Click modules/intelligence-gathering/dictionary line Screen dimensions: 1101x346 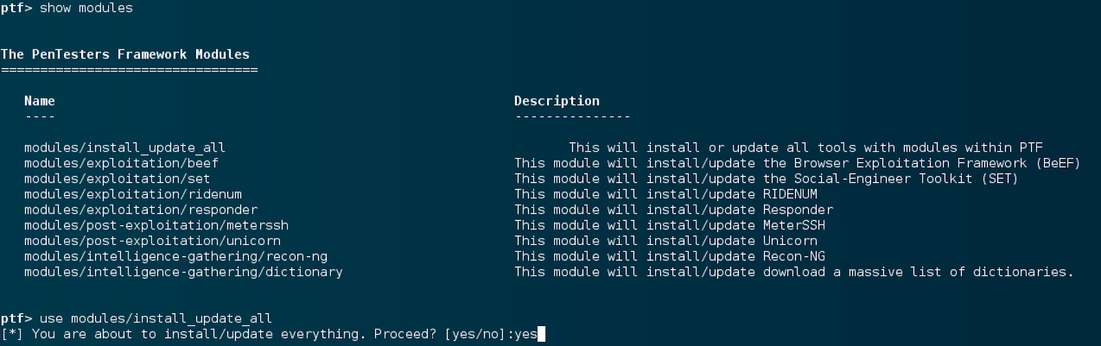[x=183, y=272]
